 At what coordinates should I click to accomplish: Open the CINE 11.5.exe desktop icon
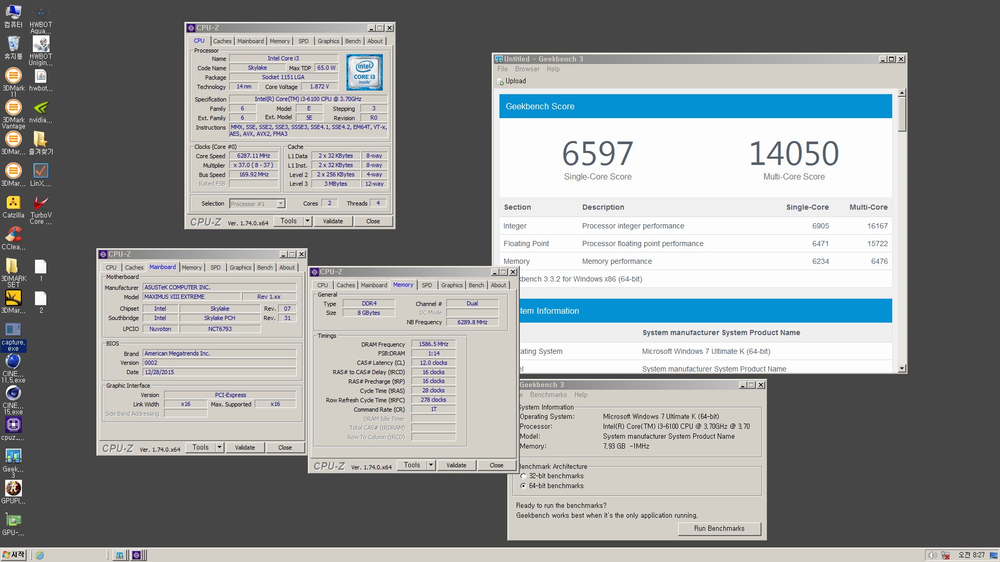pos(13,368)
